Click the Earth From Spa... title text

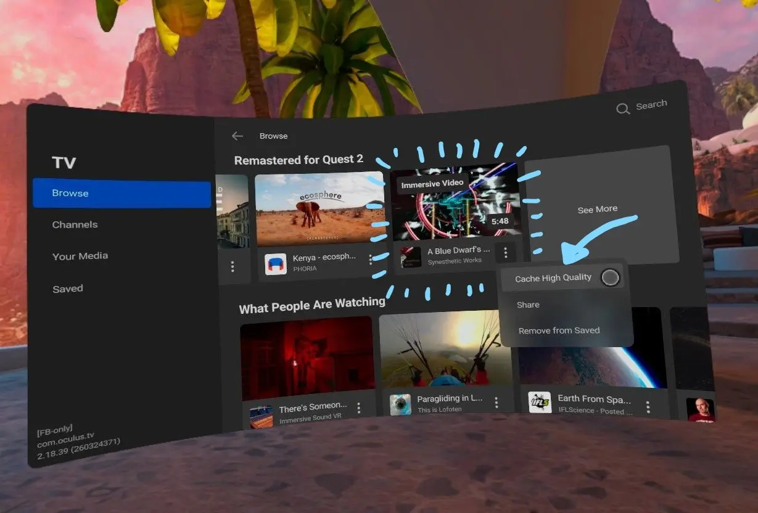coord(595,398)
